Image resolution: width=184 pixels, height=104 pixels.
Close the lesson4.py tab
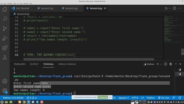click(x=105, y=8)
